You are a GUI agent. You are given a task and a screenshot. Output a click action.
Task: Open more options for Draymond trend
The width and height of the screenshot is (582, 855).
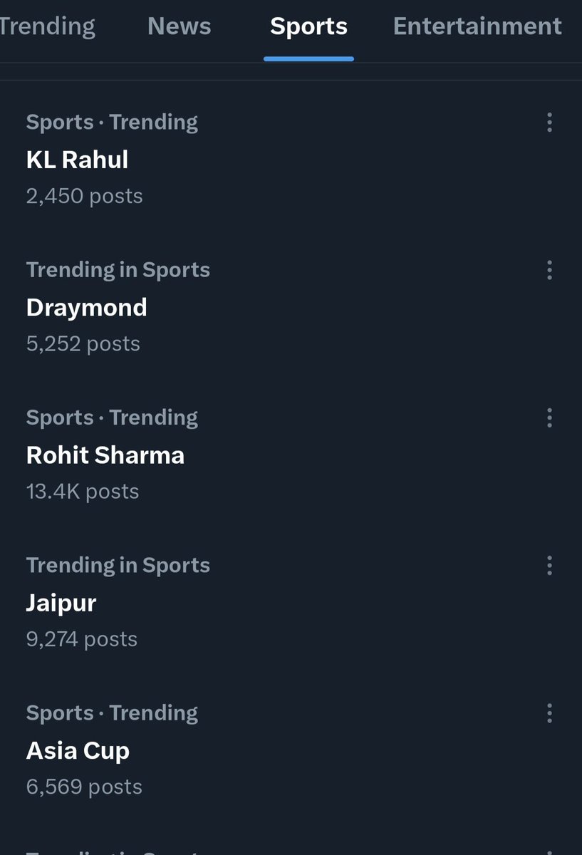pyautogui.click(x=549, y=270)
